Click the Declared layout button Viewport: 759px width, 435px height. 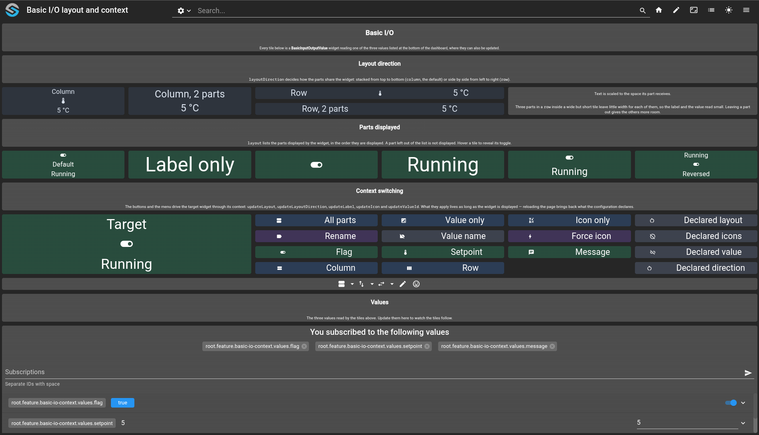(696, 220)
